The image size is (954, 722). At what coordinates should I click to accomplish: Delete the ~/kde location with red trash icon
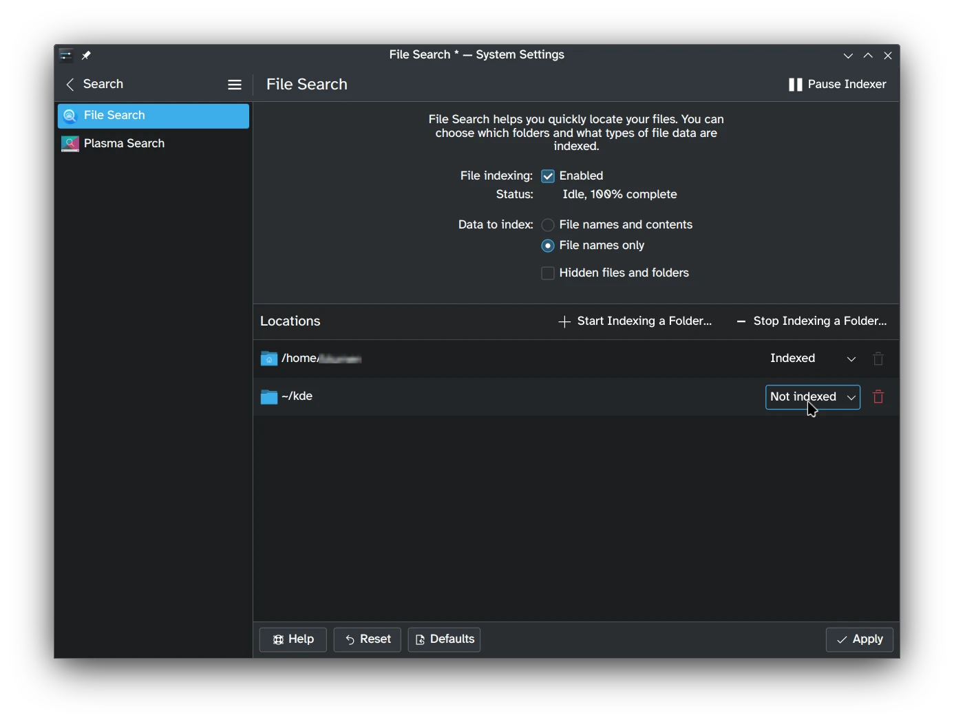878,397
